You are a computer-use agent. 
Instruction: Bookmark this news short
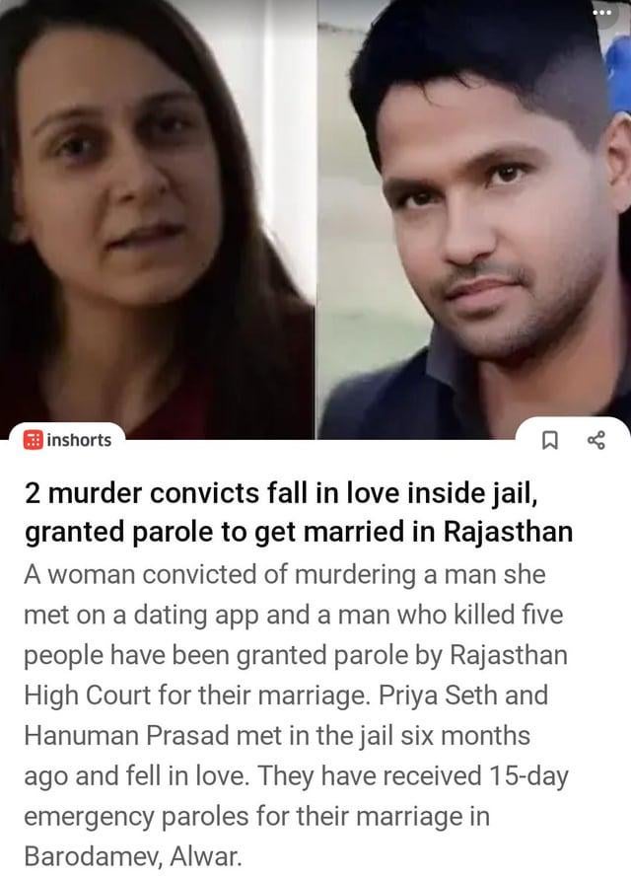549,441
